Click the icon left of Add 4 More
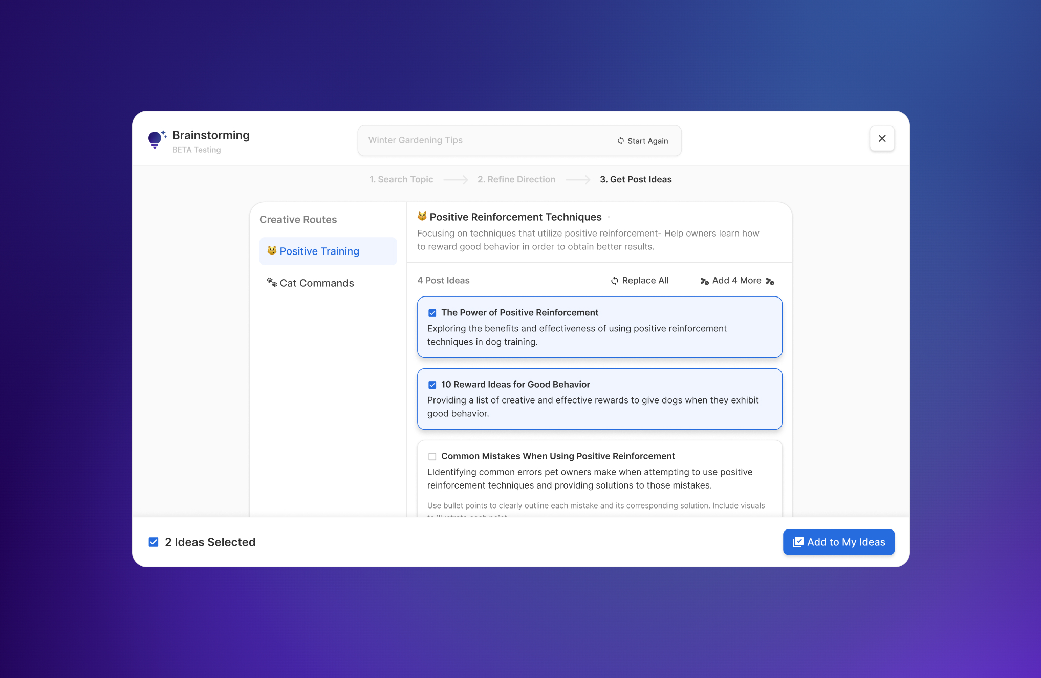Image resolution: width=1041 pixels, height=678 pixels. click(x=704, y=281)
